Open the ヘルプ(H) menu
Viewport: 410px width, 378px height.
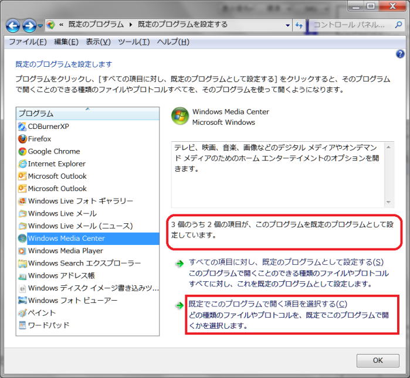pos(173,42)
